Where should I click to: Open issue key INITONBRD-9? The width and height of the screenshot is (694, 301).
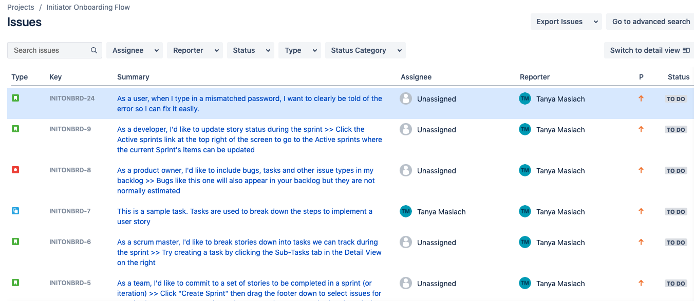(x=70, y=129)
